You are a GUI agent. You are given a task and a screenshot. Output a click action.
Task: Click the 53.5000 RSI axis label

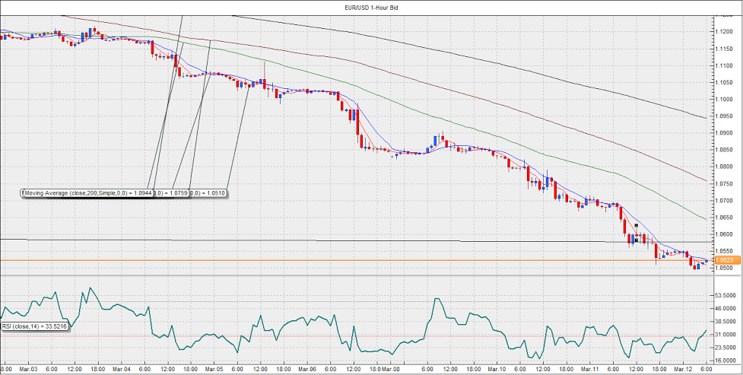click(724, 294)
